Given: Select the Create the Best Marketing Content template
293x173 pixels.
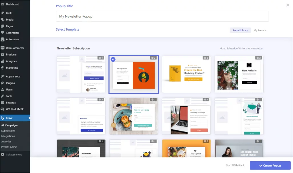Looking at the screenshot, I should [x=186, y=74].
